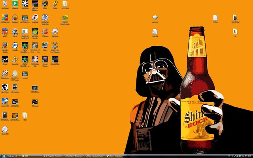Image resolution: width=253 pixels, height=158 pixels.
Task: Open the blue sky building shortcut icon
Action: [5, 101]
